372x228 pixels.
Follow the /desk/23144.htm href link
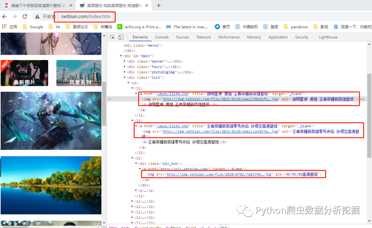[173, 94]
